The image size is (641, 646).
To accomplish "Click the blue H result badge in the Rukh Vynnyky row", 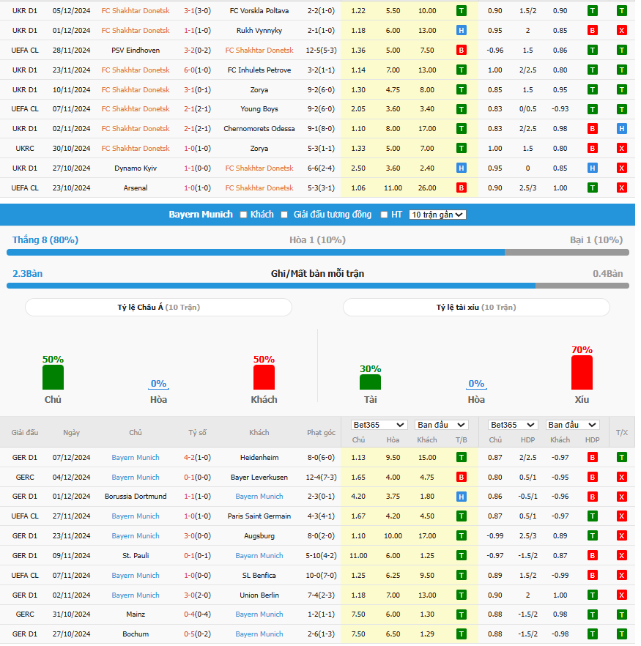I will click(x=462, y=31).
